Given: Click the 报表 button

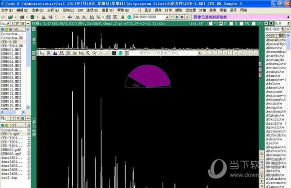Looking at the screenshot, I should [x=213, y=10].
